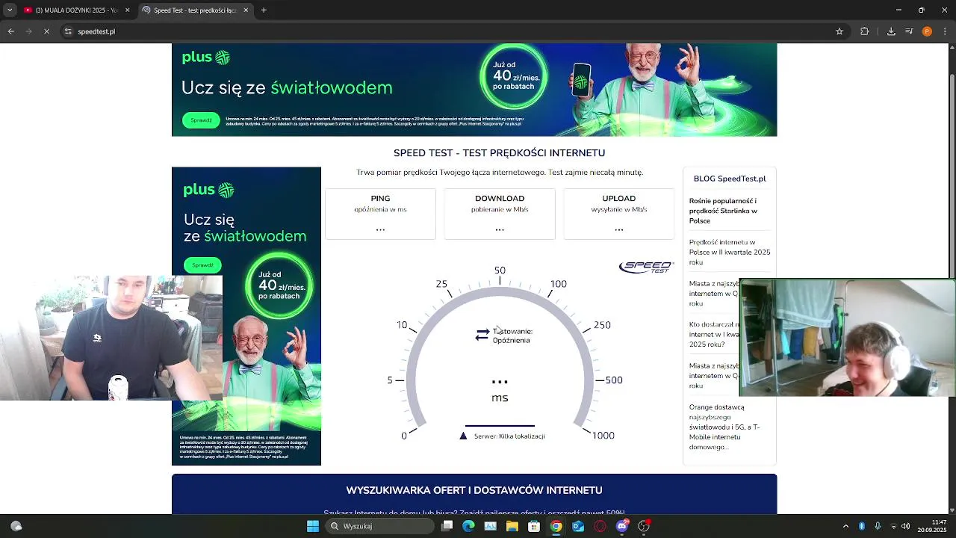This screenshot has height=538, width=956.
Task: Click Sprawdź button in left Plus ad
Action: tap(202, 265)
